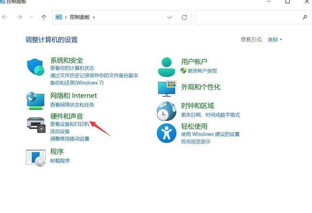
Task: Click the up one level arrow
Action: click(44, 17)
